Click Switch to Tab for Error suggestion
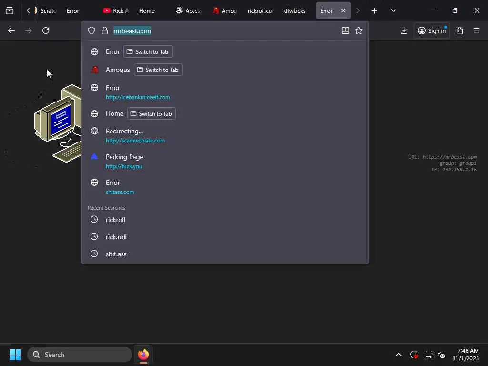This screenshot has width=488, height=366. coord(148,51)
